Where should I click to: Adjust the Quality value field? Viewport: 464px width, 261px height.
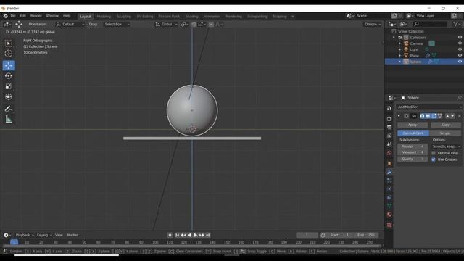[413, 159]
